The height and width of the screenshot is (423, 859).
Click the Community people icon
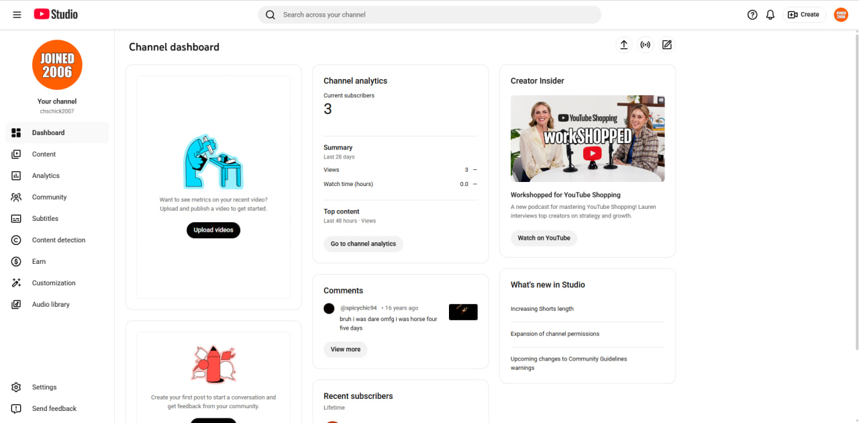click(x=17, y=197)
